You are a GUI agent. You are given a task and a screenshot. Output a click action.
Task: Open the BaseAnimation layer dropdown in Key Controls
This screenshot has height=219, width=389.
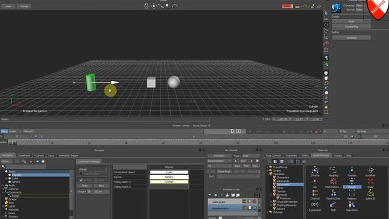click(x=219, y=161)
